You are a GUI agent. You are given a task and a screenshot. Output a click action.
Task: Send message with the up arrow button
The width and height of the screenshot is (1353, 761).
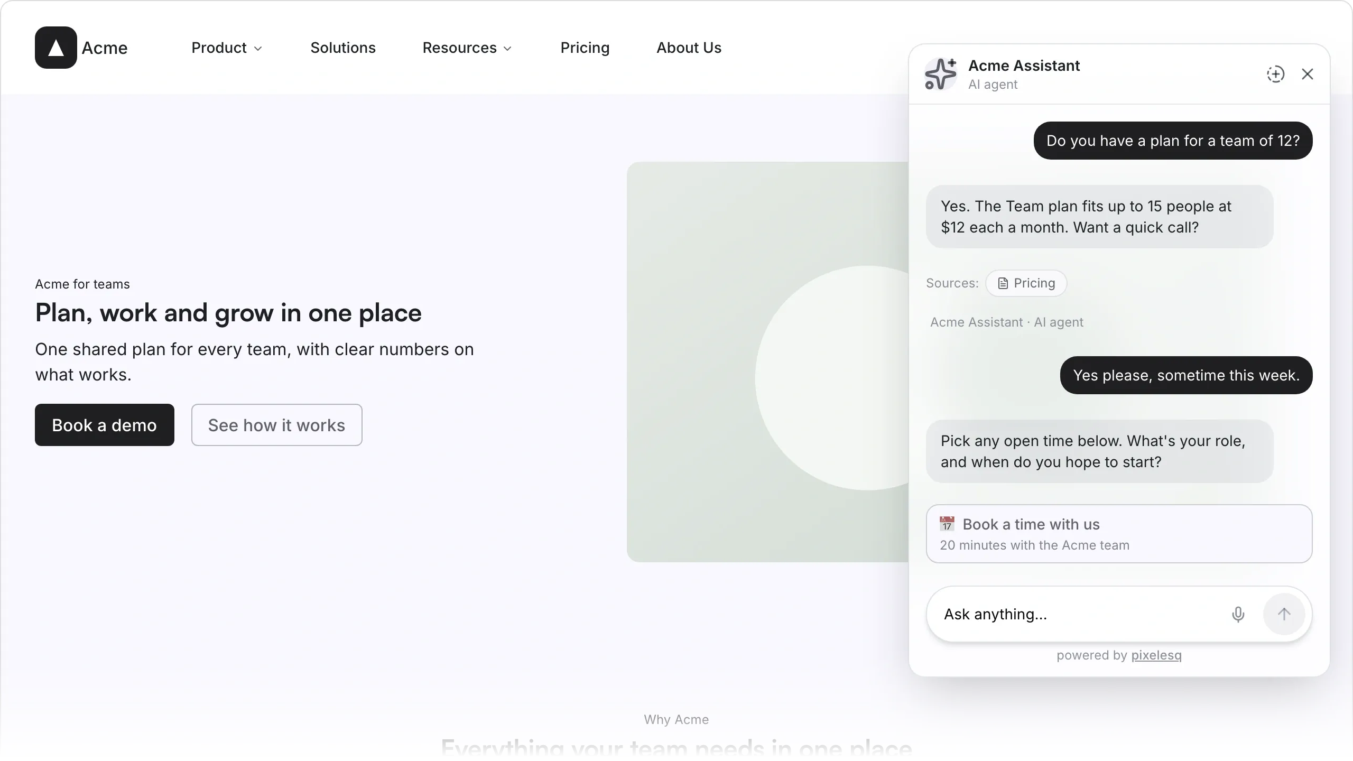click(x=1284, y=614)
